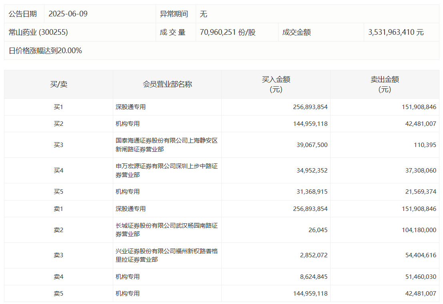This screenshot has height=304, width=443.
Task: Click the 异常期间 label cell
Action: pos(174,14)
